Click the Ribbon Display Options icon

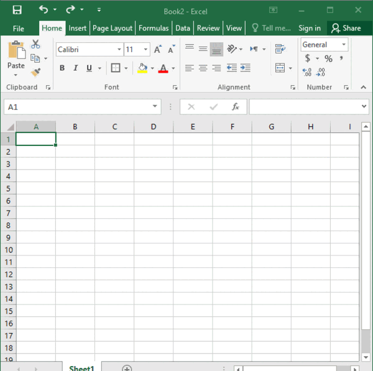[x=273, y=10]
